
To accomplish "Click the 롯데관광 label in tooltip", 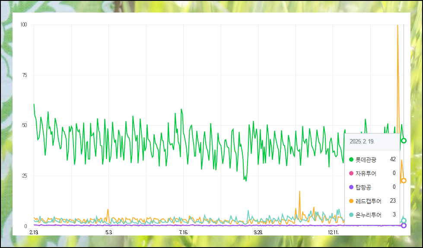I will (x=366, y=160).
